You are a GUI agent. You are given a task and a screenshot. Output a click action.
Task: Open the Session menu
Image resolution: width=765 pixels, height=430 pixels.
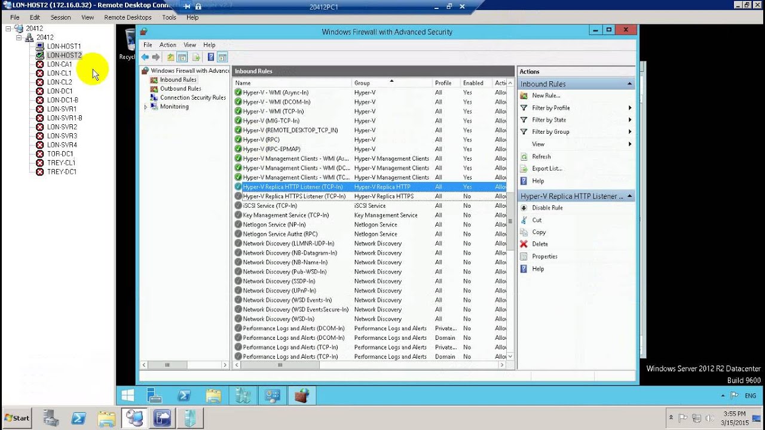60,17
